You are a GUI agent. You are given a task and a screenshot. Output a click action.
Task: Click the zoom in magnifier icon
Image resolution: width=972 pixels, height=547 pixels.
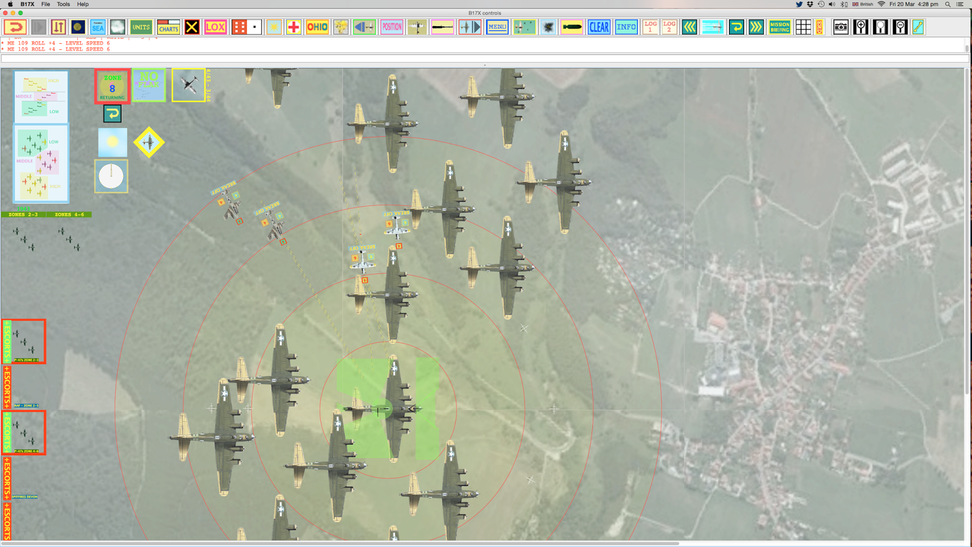861,27
